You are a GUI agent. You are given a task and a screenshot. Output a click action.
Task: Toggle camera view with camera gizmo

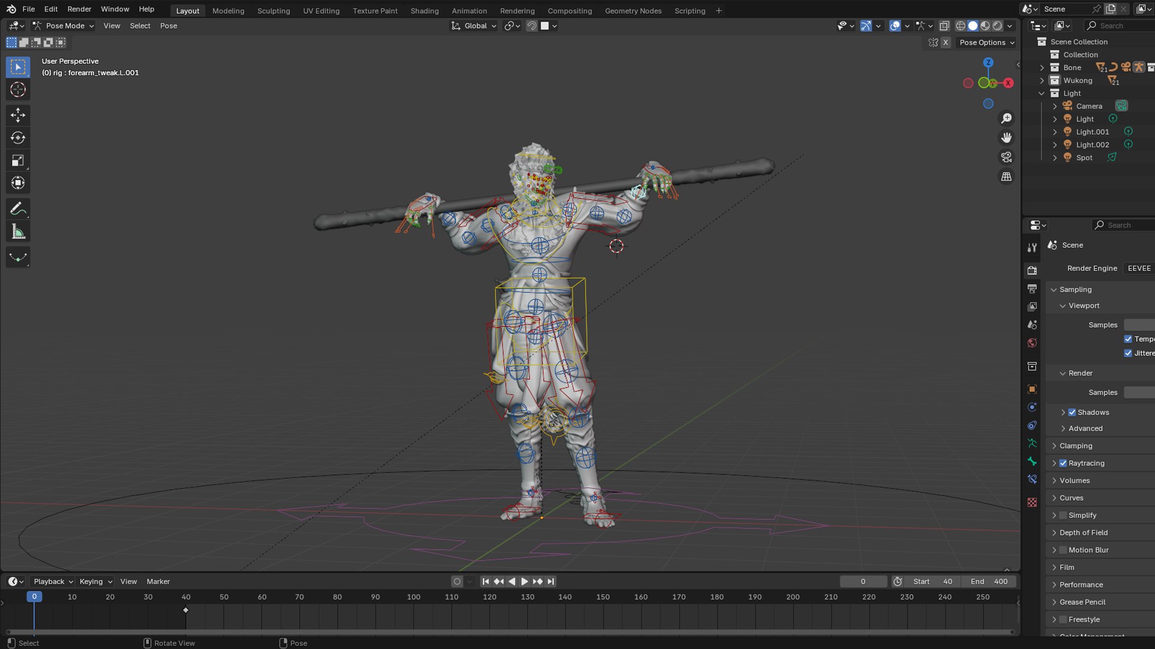coord(1006,157)
